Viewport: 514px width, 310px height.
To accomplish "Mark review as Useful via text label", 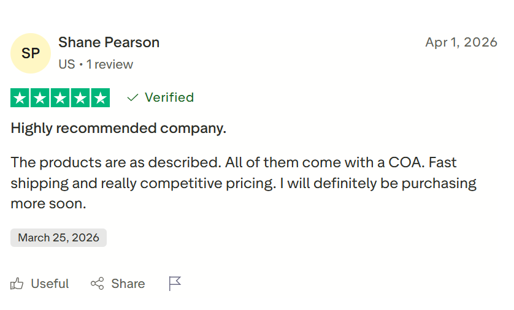I will 50,284.
